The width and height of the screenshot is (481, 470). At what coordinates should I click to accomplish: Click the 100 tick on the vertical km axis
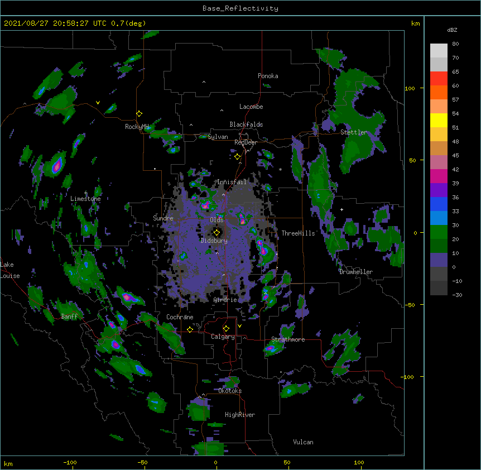(x=410, y=88)
